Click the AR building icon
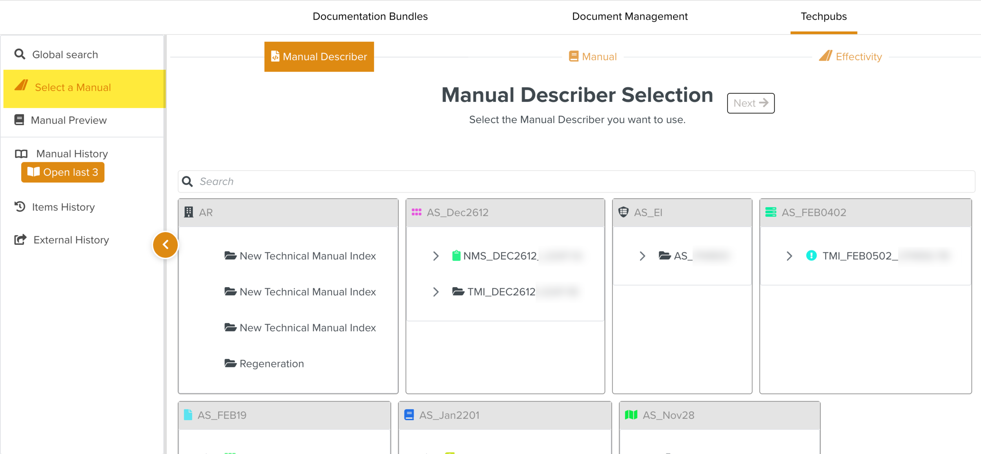This screenshot has height=454, width=981. pos(189,212)
